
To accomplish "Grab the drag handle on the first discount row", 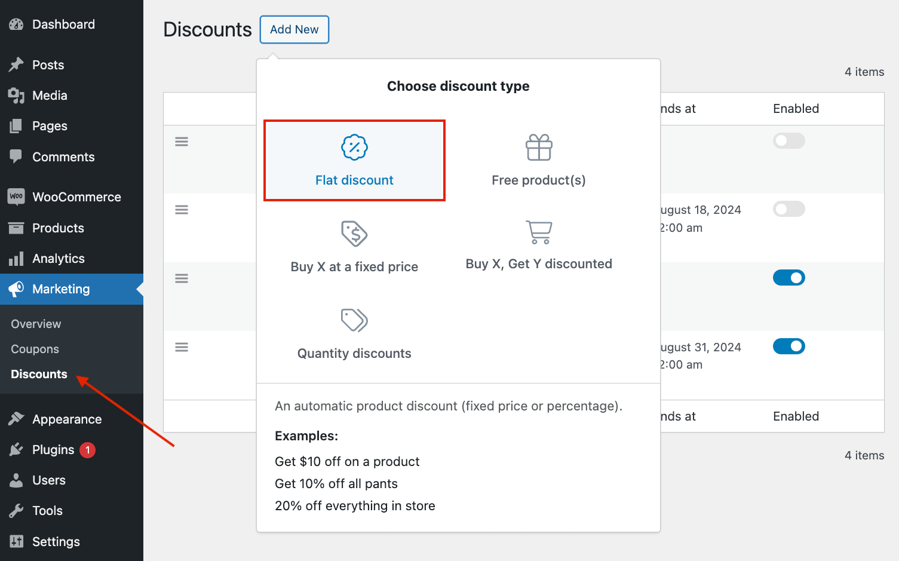I will tap(181, 141).
